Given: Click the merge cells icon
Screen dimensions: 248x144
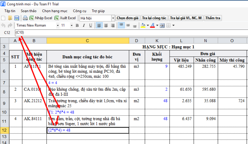Looking at the screenshot, I should (162, 25).
